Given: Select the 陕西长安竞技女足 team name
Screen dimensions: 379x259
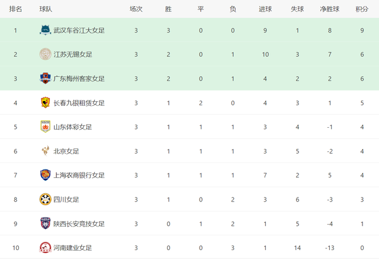Looking at the screenshot, I should click(x=79, y=224).
